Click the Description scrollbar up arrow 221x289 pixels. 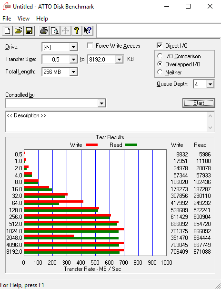(x=211, y=116)
